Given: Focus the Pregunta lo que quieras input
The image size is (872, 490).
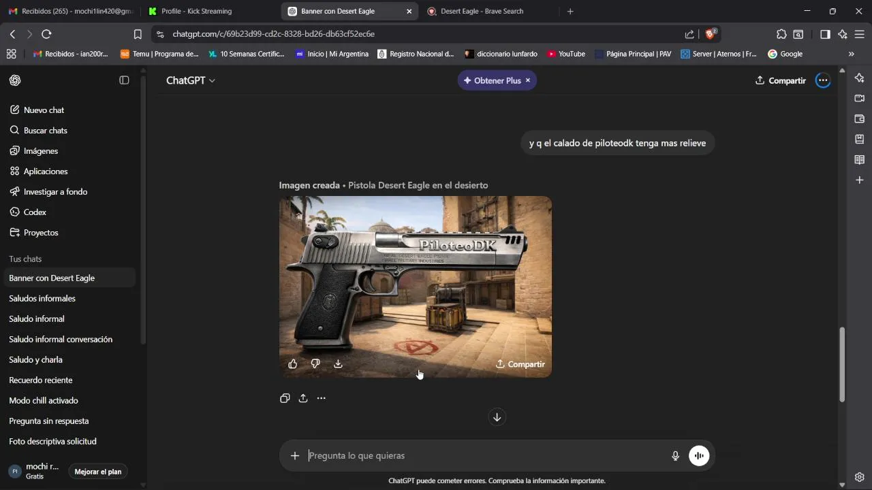Looking at the screenshot, I should pyautogui.click(x=484, y=456).
